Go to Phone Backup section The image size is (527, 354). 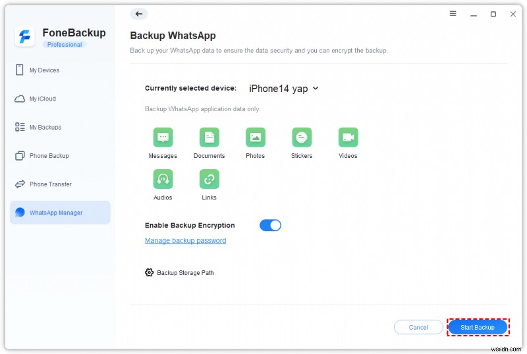(60, 155)
